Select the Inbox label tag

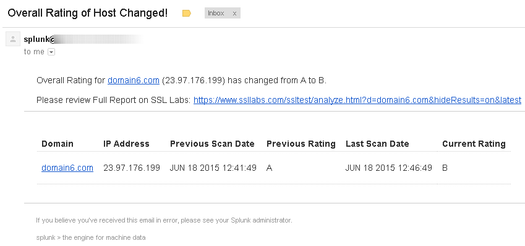click(x=216, y=14)
